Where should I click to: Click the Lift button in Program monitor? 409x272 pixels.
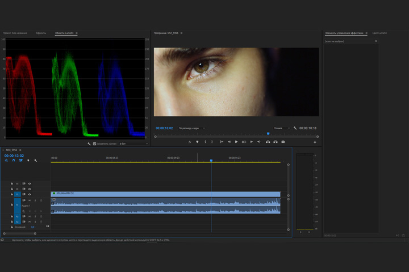click(268, 142)
